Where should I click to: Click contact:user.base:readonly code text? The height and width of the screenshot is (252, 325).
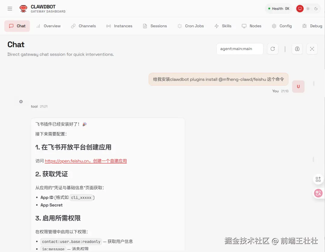point(71,242)
